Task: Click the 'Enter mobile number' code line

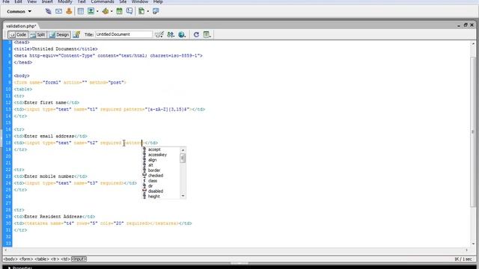Action: point(50,176)
